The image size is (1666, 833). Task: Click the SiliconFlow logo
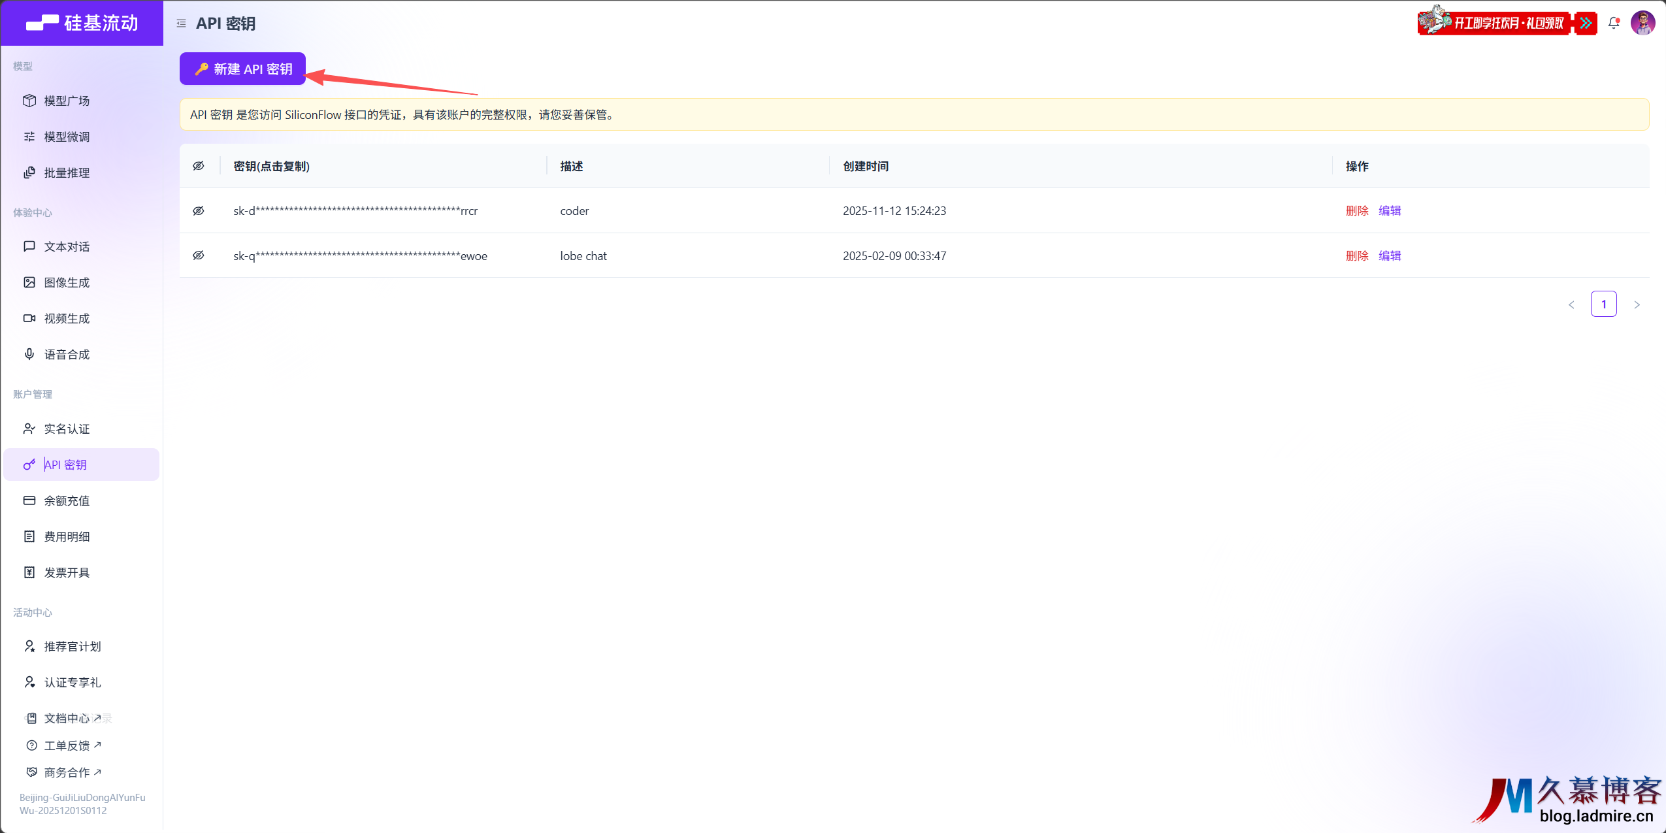point(82,24)
